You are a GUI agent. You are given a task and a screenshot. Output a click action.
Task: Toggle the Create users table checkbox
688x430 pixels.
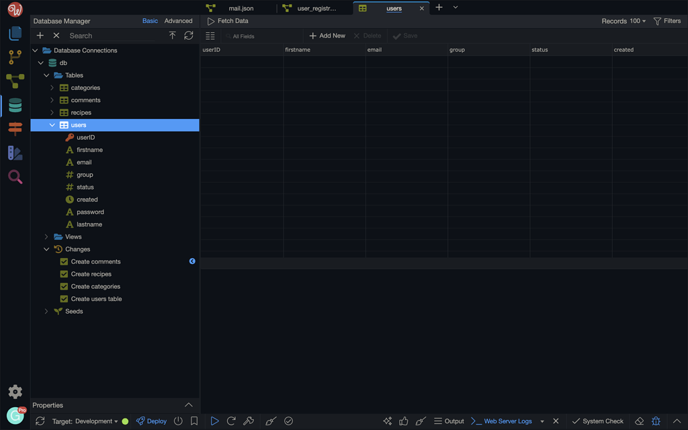pyautogui.click(x=65, y=298)
